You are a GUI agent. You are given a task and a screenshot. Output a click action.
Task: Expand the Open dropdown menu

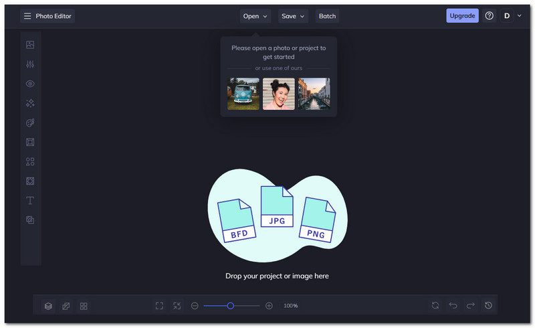[255, 16]
